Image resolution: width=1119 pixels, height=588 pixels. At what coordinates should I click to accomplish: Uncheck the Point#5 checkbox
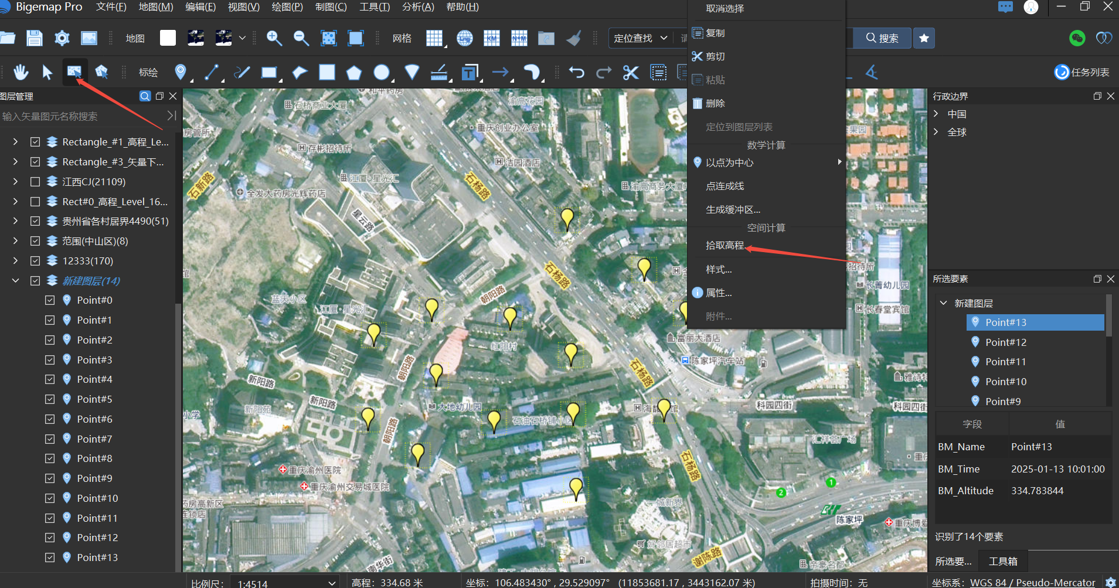pyautogui.click(x=49, y=399)
